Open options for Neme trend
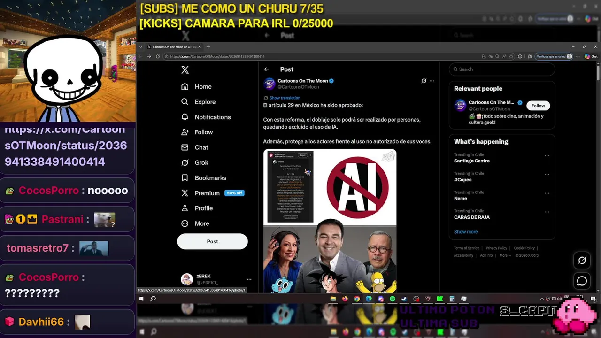The width and height of the screenshot is (601, 338). (547, 193)
